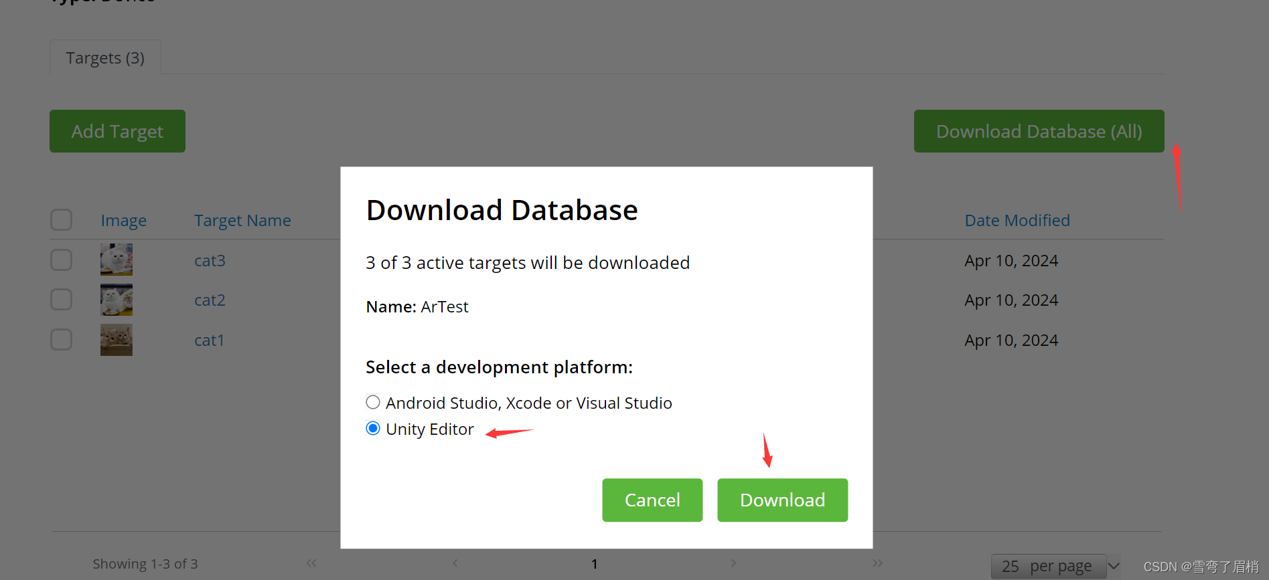Image resolution: width=1269 pixels, height=580 pixels.
Task: Select the Unity Editor radio button
Action: click(x=373, y=428)
